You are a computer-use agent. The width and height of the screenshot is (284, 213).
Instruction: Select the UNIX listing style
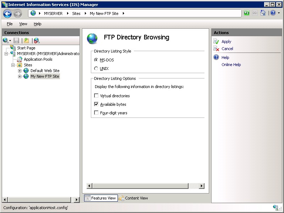point(96,68)
